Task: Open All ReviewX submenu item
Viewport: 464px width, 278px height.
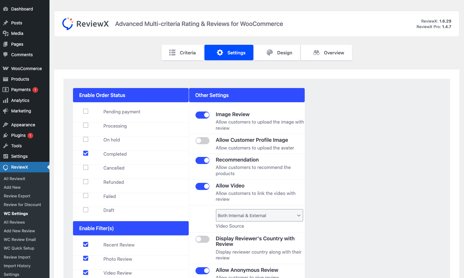Action: (x=15, y=179)
